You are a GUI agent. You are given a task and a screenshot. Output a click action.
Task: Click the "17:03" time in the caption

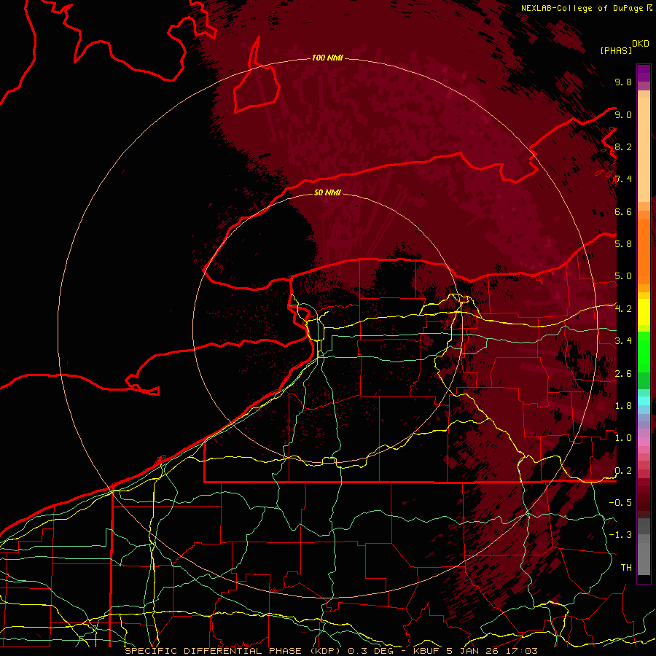point(521,651)
